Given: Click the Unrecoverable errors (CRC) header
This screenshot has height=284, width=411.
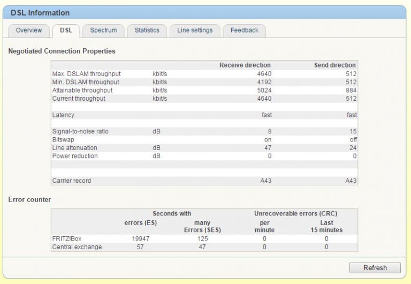Looking at the screenshot, I should (x=295, y=213).
